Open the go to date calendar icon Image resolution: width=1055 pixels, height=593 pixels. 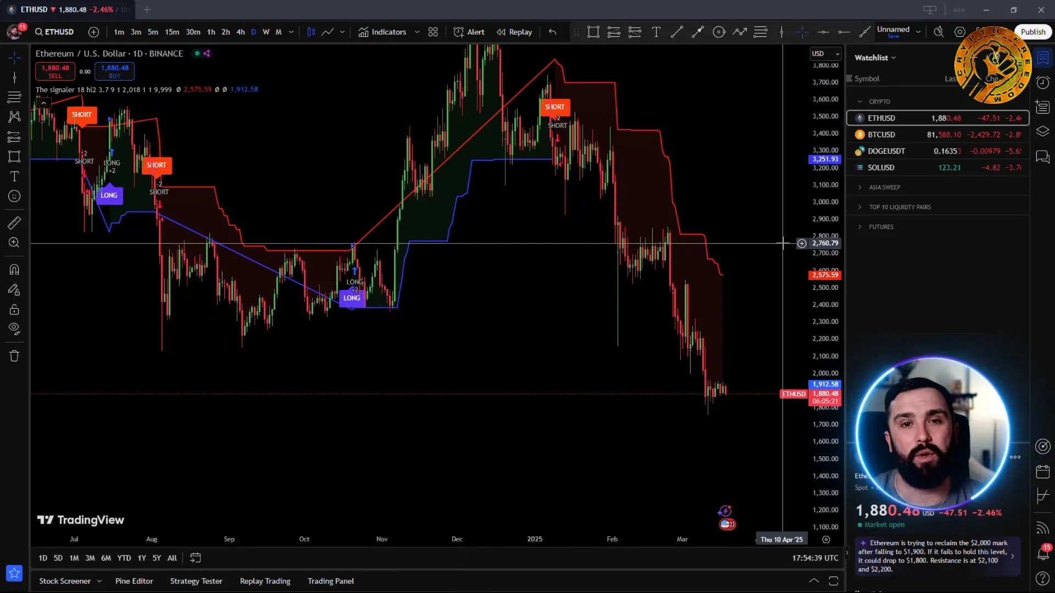click(x=195, y=558)
